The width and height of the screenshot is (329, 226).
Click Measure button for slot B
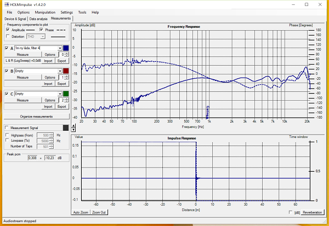pos(22,77)
